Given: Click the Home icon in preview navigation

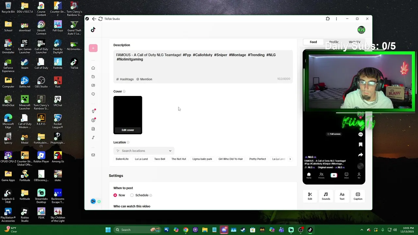Looking at the screenshot, I should [309, 176].
